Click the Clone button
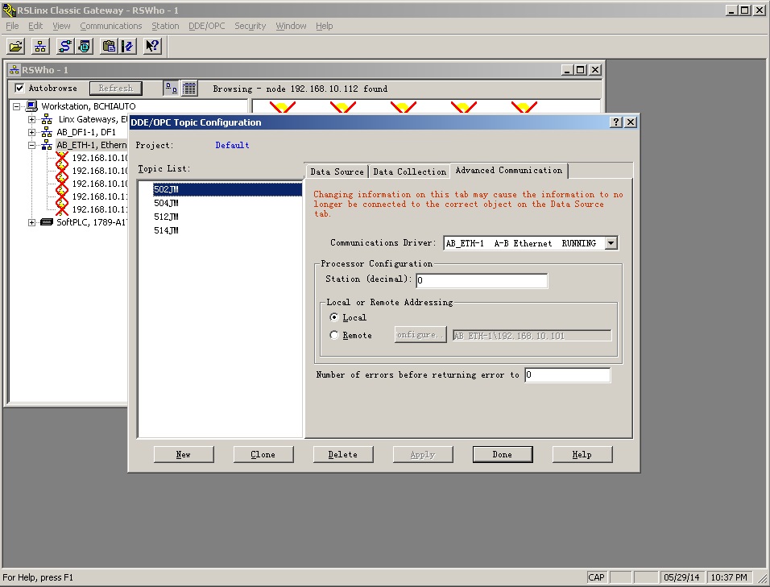The height and width of the screenshot is (587, 770). click(263, 454)
